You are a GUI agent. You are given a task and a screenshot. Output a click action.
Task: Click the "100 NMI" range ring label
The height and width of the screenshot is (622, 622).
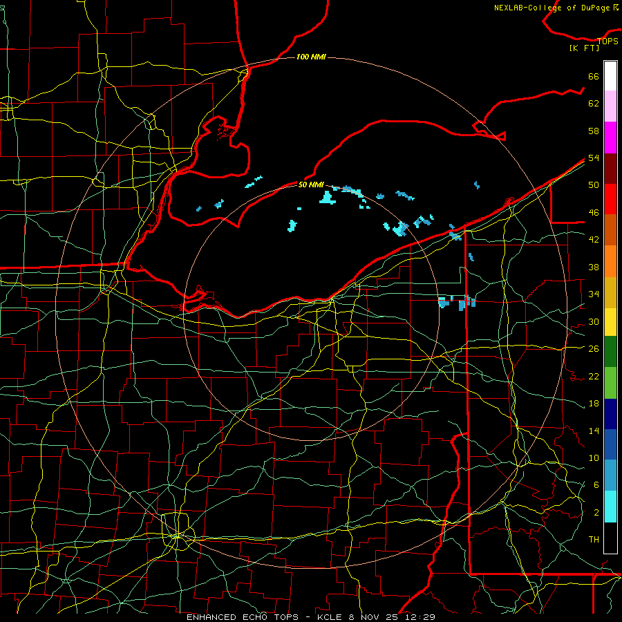click(311, 57)
